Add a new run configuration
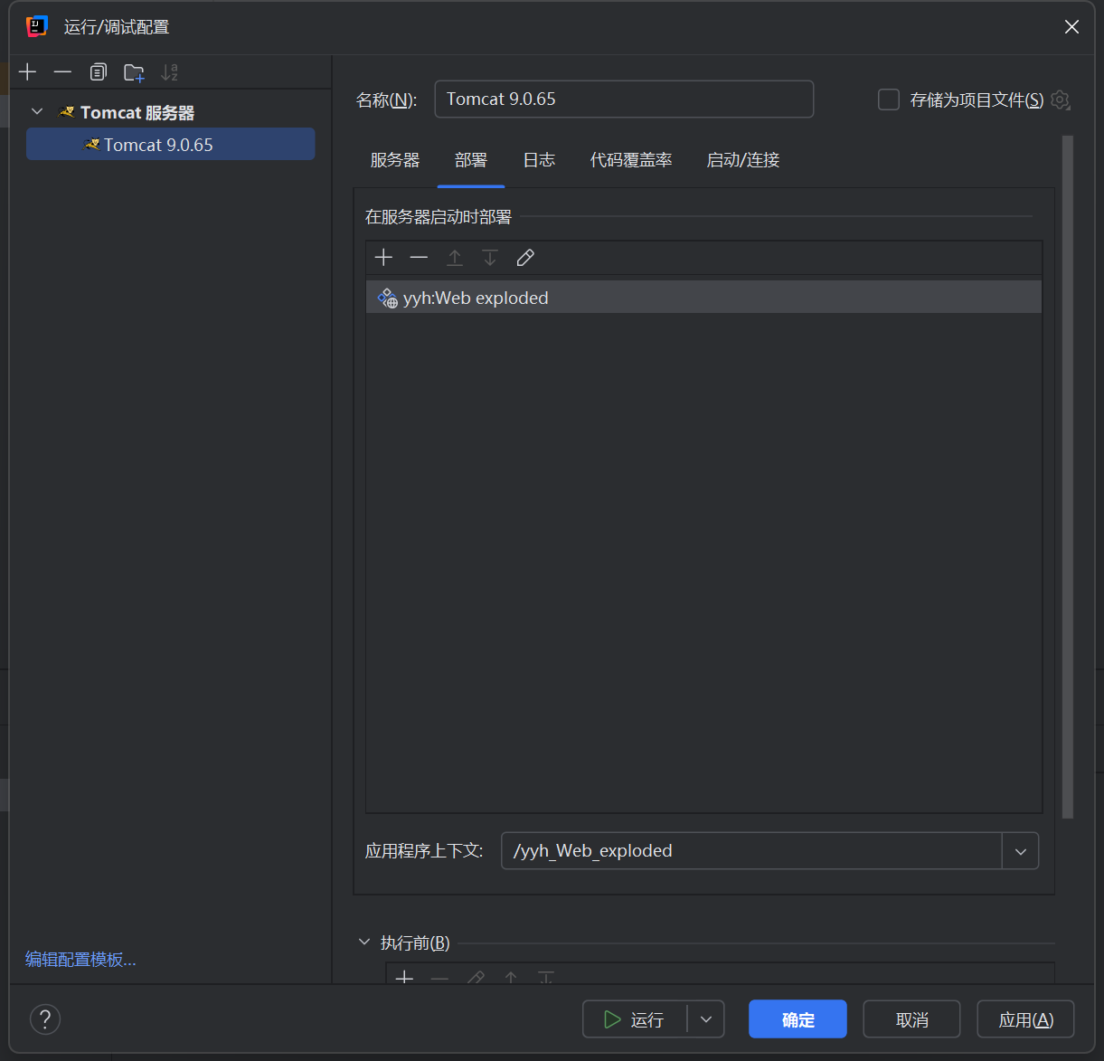The width and height of the screenshot is (1104, 1061). point(27,71)
